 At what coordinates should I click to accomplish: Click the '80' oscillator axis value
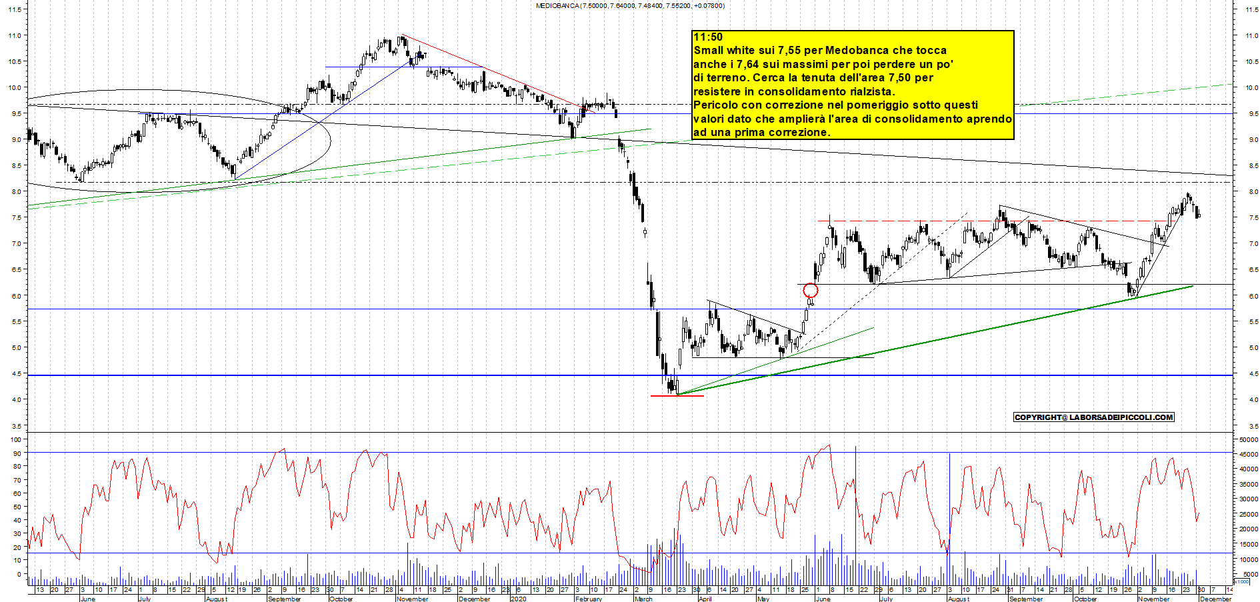click(16, 467)
